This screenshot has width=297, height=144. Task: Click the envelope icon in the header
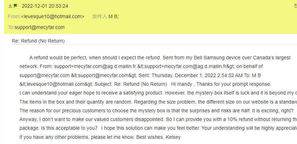click(x=296, y=6)
